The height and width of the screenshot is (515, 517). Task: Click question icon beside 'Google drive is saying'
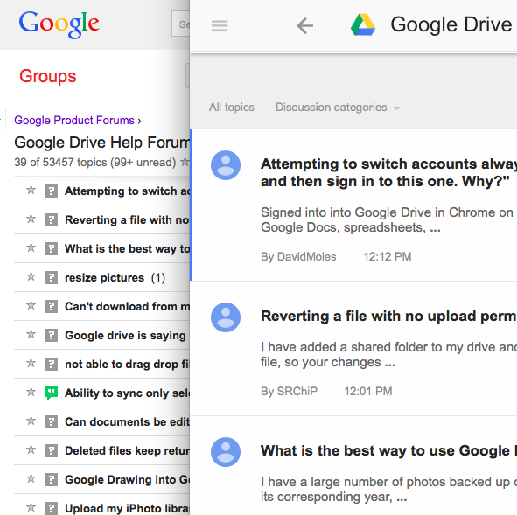(x=51, y=336)
